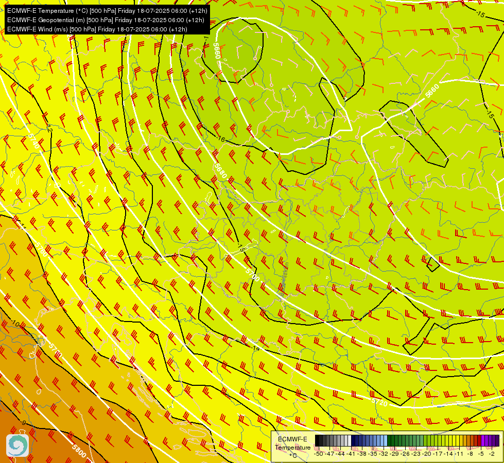Click the swirl logo icon in the corner
The height and width of the screenshot is (463, 504).
click(18, 446)
